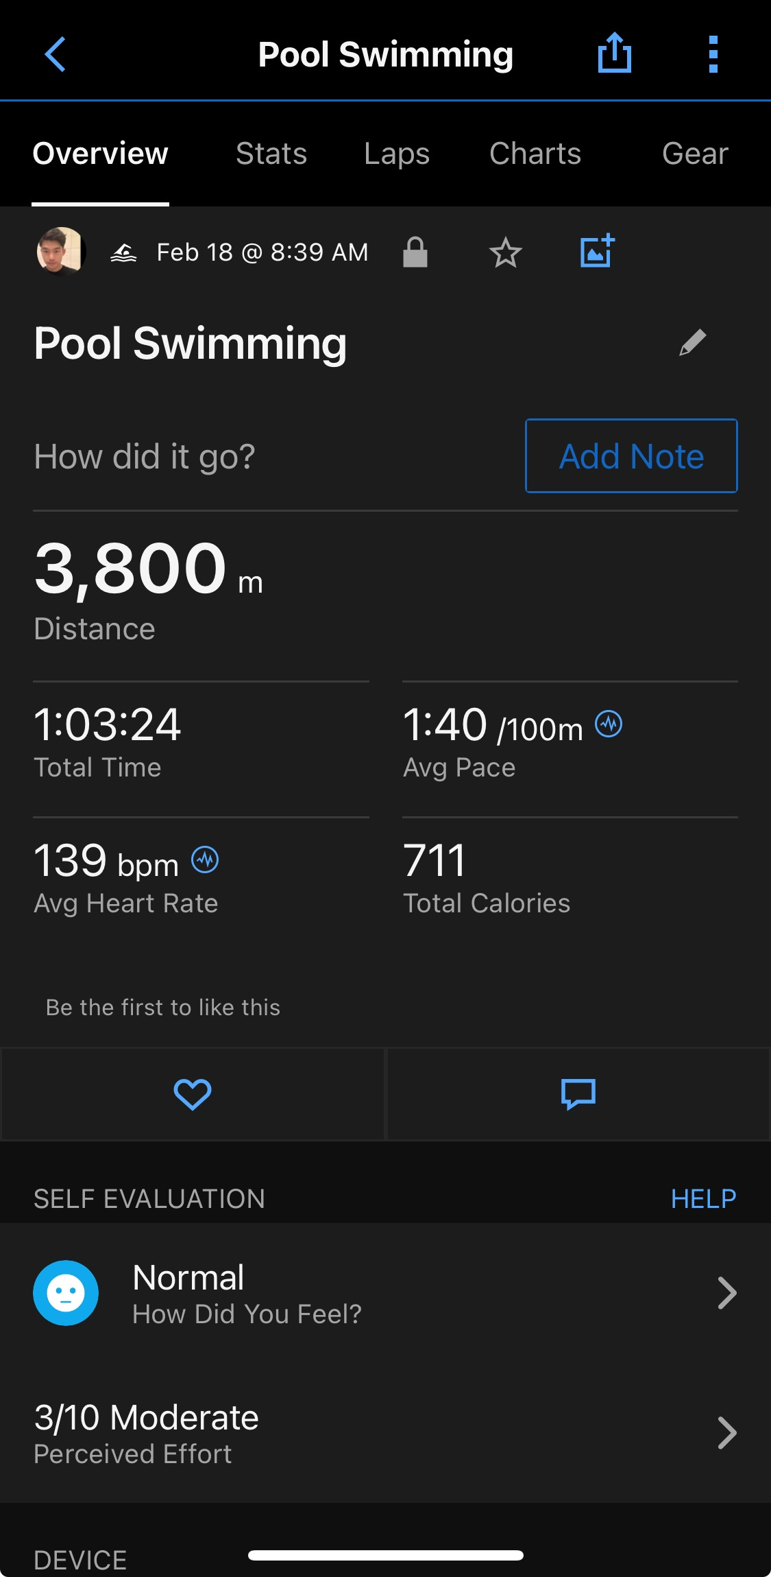Tap the info badge beside Avg Pace
Image resolution: width=771 pixels, height=1577 pixels.
click(x=609, y=724)
